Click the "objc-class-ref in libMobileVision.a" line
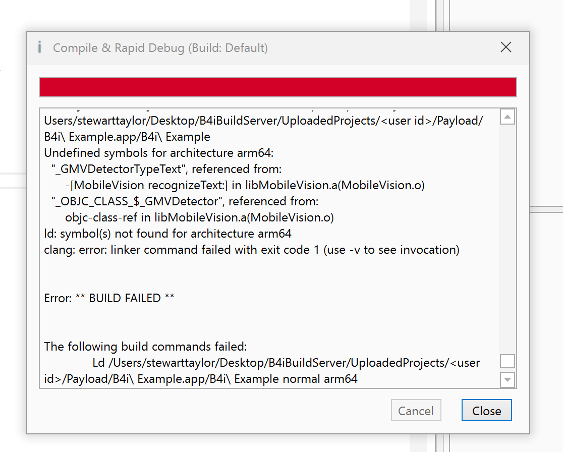This screenshot has width=563, height=452. click(x=199, y=217)
